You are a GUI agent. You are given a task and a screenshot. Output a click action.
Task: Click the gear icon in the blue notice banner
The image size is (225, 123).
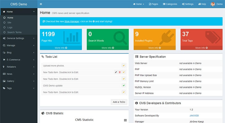pyautogui.click(x=94, y=22)
